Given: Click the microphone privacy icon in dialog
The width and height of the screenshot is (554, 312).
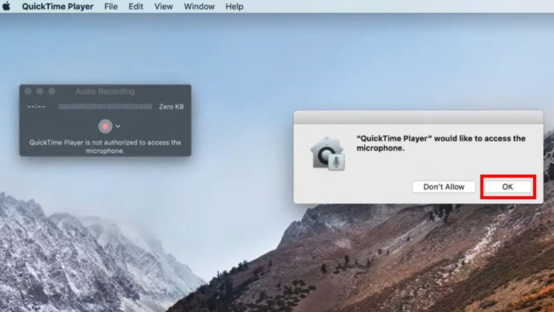Looking at the screenshot, I should pos(328,153).
